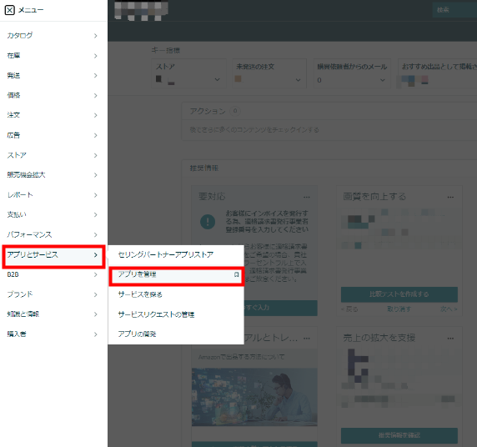The height and width of the screenshot is (447, 477).
Task: Expand the 支払い chevron arrow
Action: (x=96, y=215)
